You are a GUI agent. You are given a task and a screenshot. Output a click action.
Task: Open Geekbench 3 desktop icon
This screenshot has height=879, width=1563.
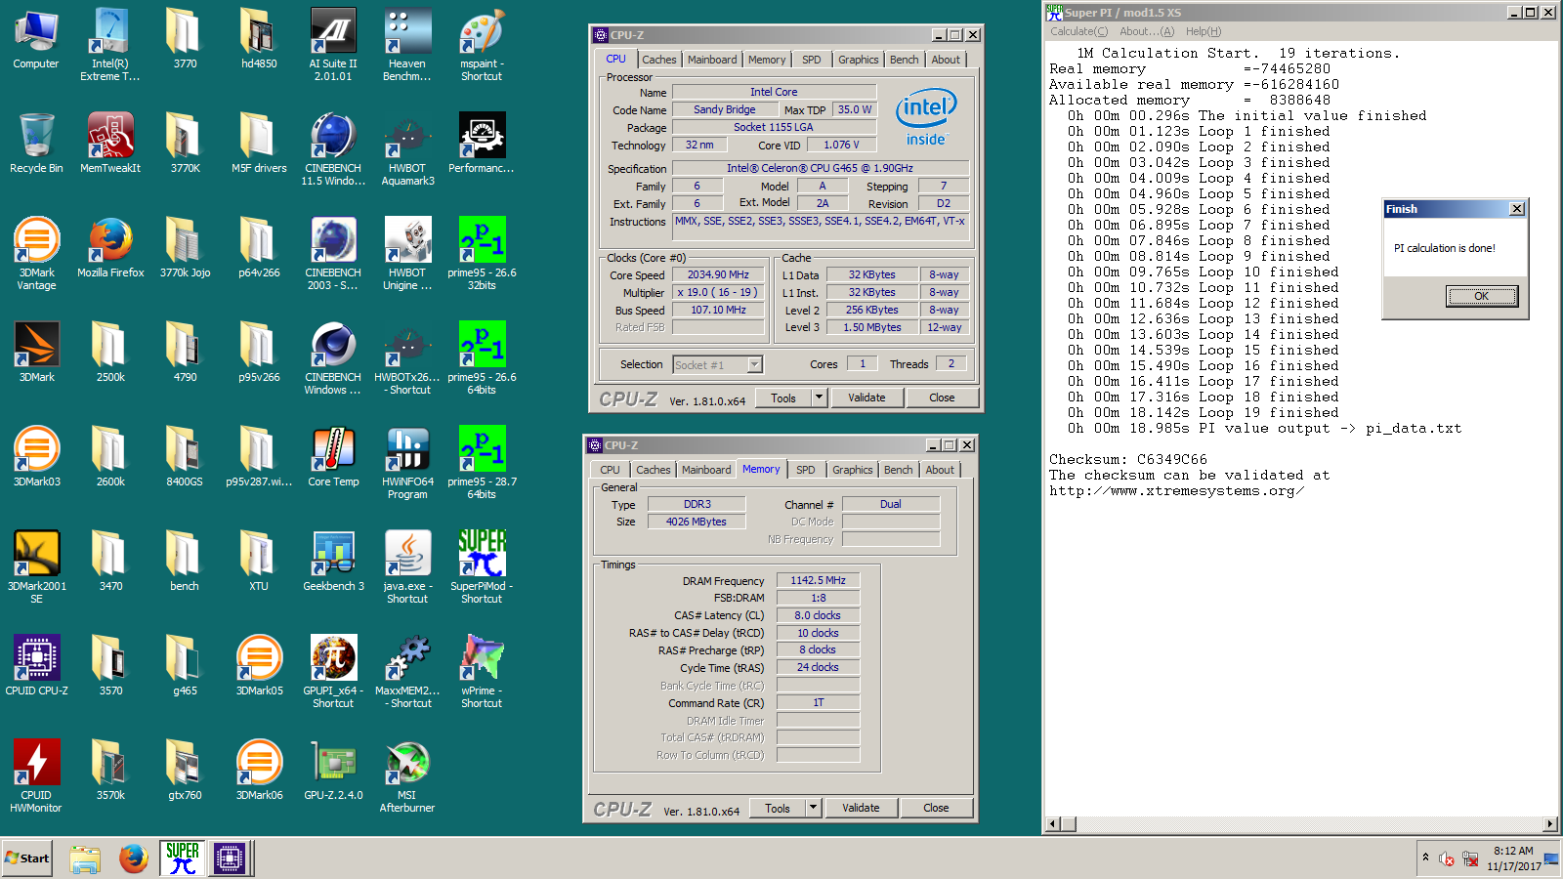point(333,561)
